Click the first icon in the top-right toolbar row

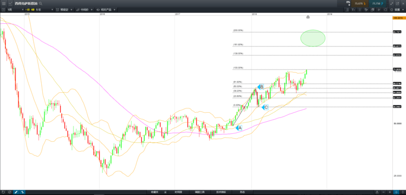(347, 10)
